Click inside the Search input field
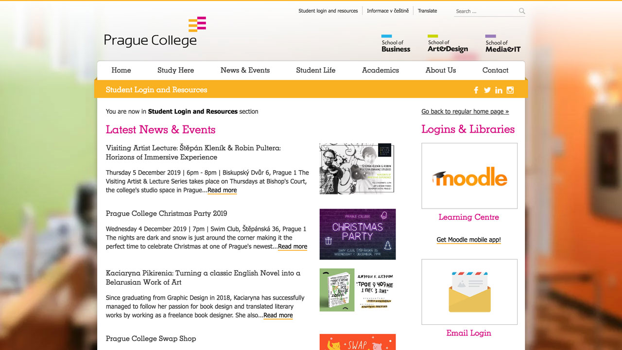Image resolution: width=622 pixels, height=350 pixels. 485,11
